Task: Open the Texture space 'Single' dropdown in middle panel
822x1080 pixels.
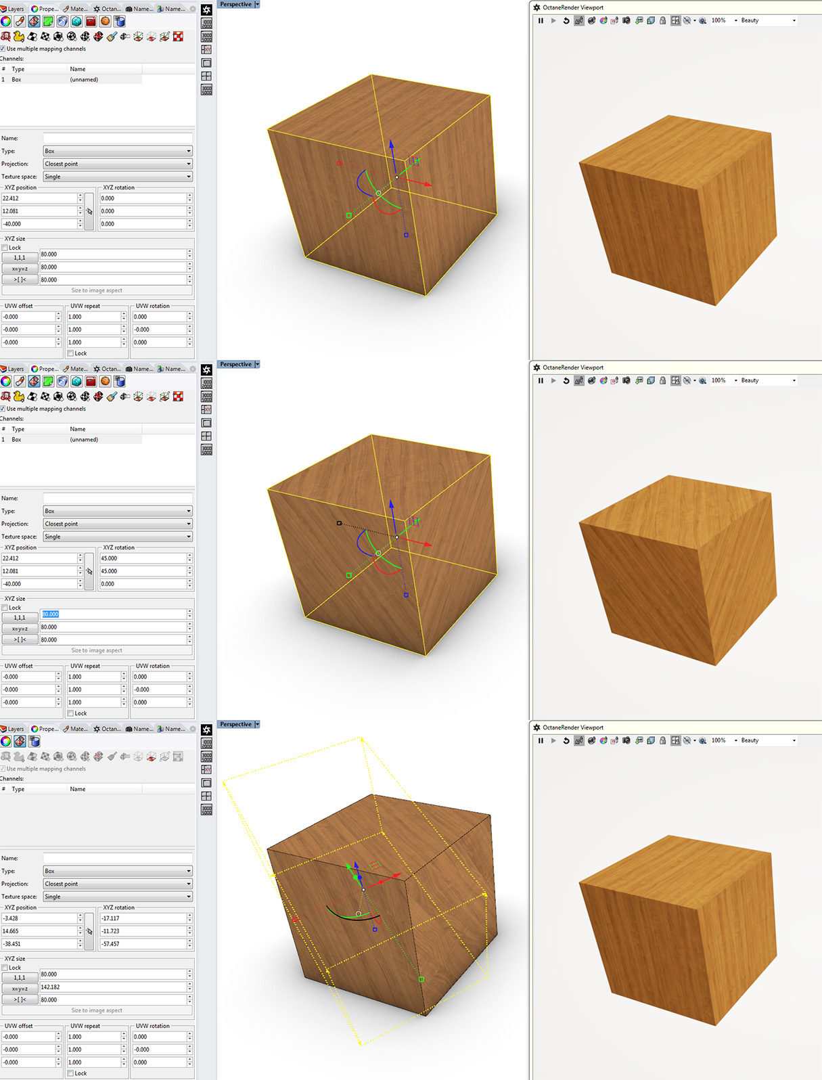Action: coord(118,537)
